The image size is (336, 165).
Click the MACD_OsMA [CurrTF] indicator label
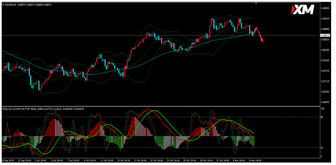pyautogui.click(x=41, y=109)
